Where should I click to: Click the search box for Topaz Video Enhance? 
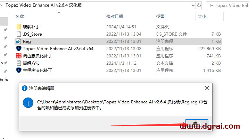[227, 6]
